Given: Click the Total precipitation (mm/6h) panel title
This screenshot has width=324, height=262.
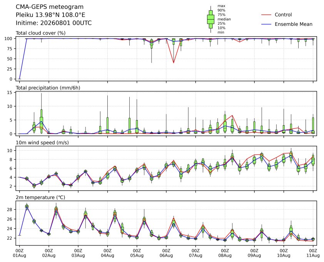Looking at the screenshot, I should 48,88.
